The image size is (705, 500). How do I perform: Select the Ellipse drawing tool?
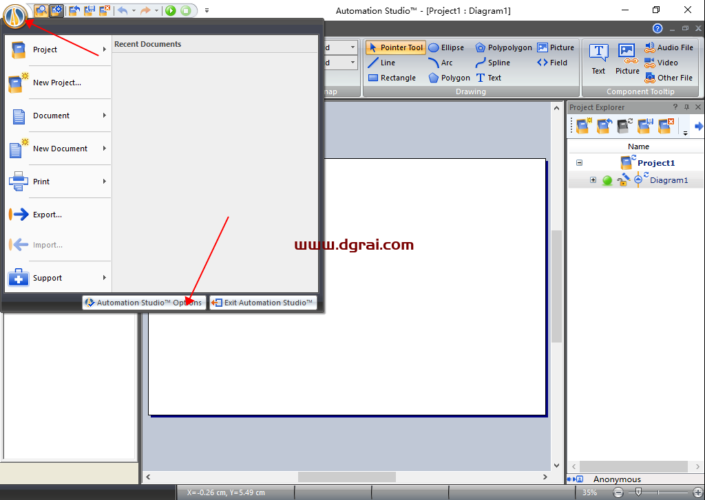tap(446, 47)
